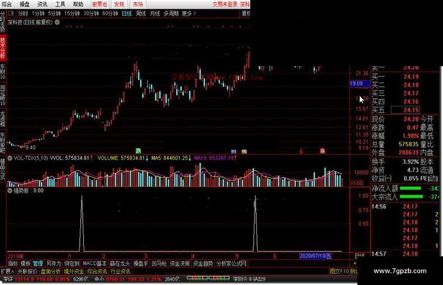Apply the 回马枪 indicator
Viewport: 443px width, 285px height.
point(159,263)
